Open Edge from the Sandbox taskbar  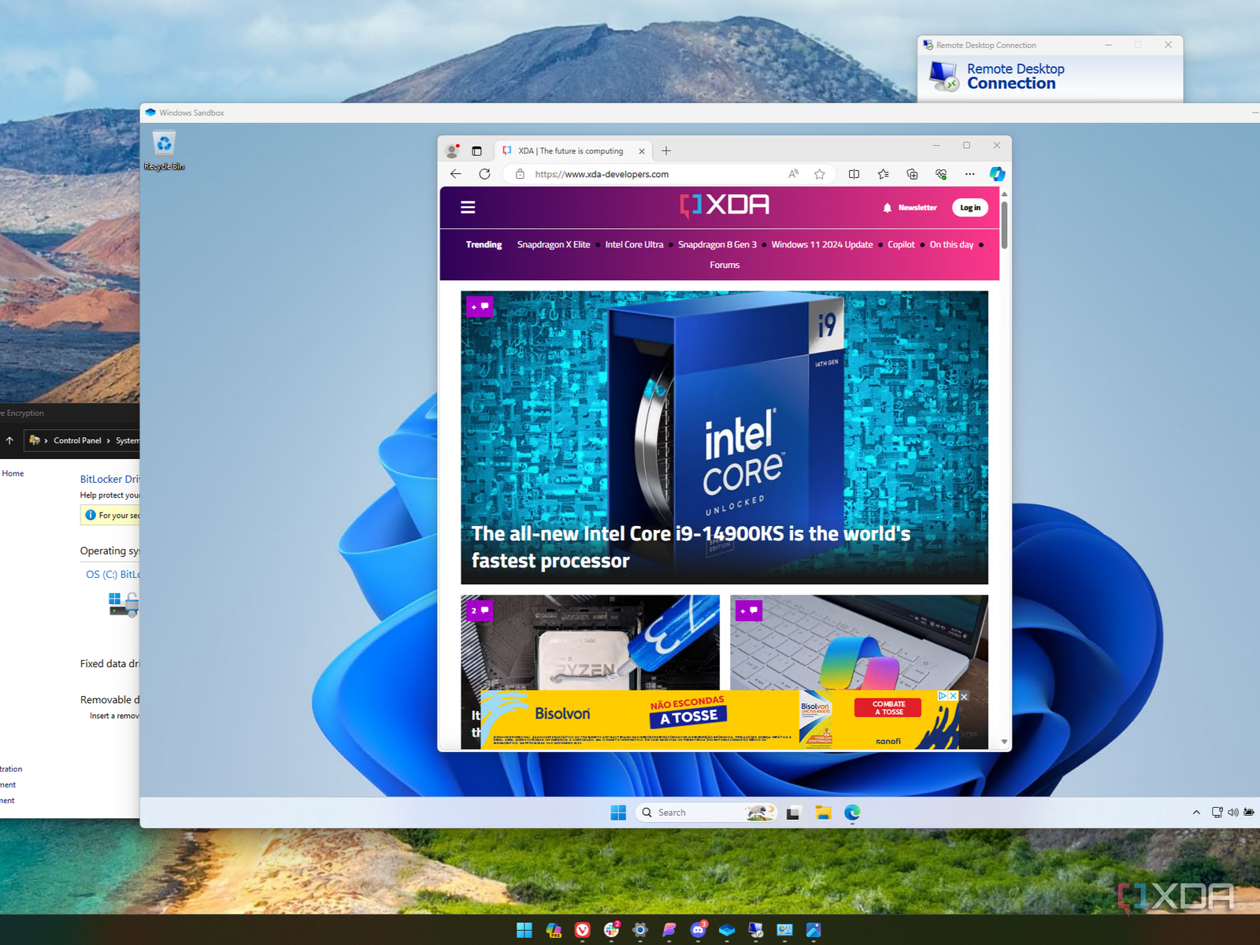pyautogui.click(x=852, y=813)
